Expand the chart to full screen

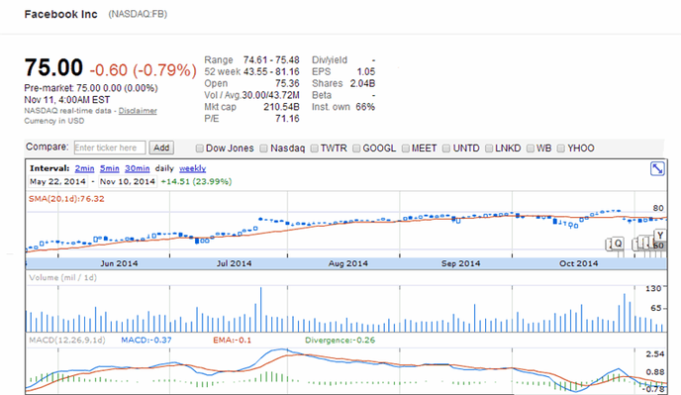click(x=657, y=168)
